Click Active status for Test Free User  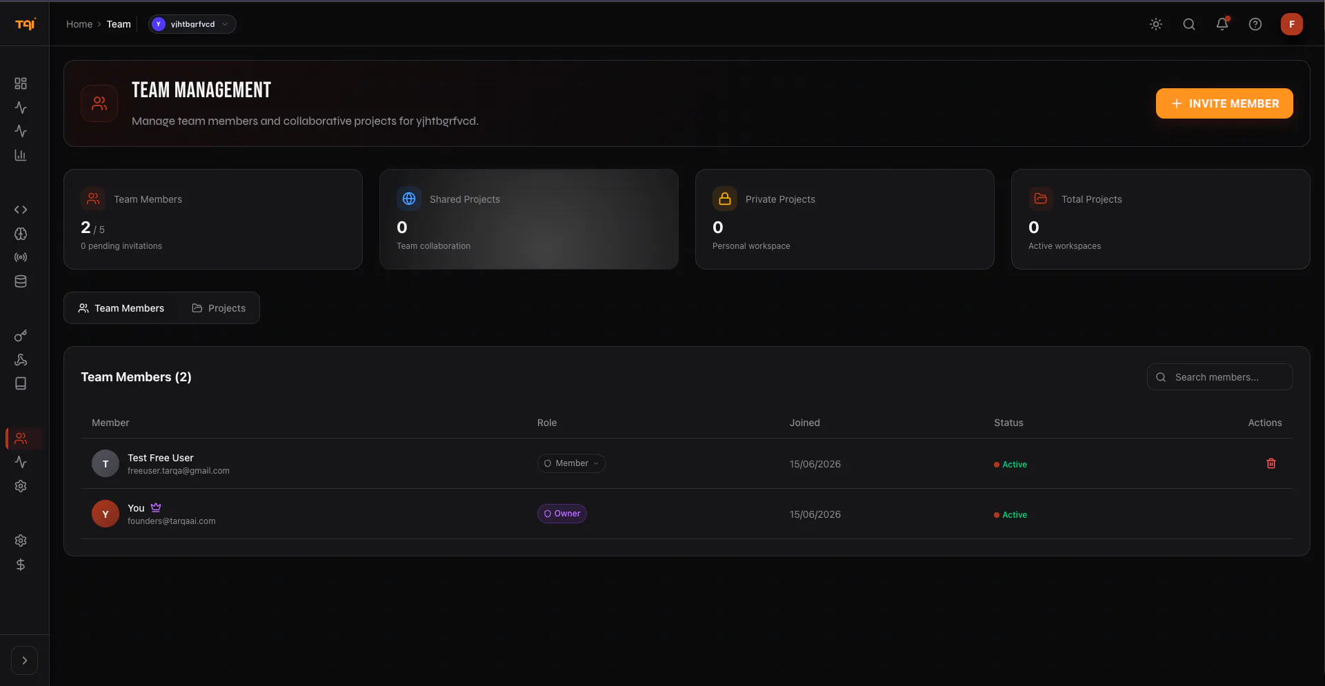click(x=1010, y=465)
